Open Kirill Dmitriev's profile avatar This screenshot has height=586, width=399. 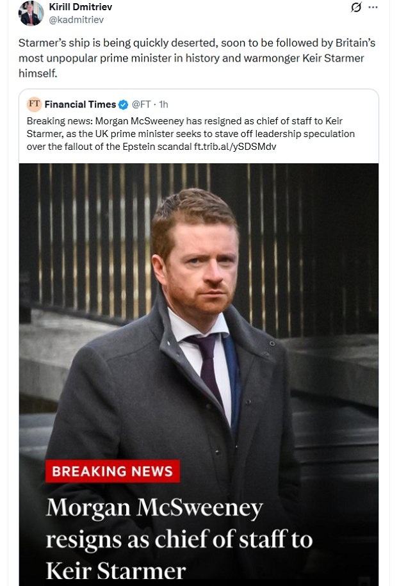pyautogui.click(x=31, y=13)
